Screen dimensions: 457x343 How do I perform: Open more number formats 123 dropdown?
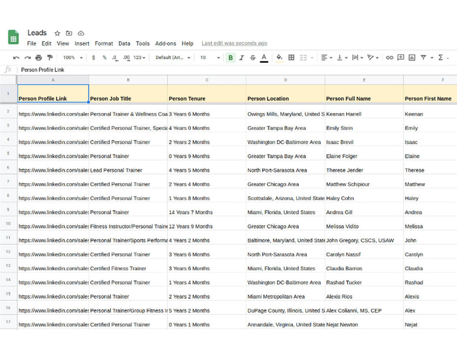139,58
